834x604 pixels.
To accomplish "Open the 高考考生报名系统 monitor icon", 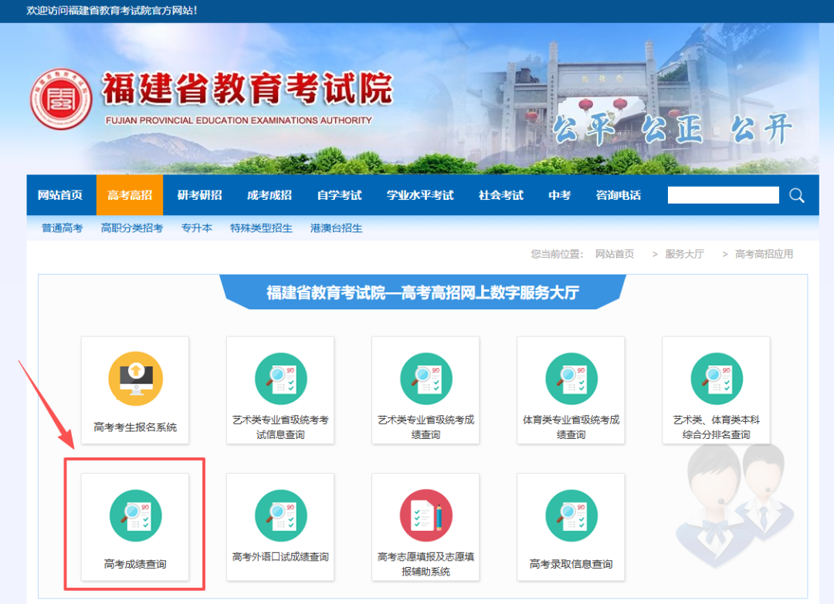I will [x=135, y=378].
